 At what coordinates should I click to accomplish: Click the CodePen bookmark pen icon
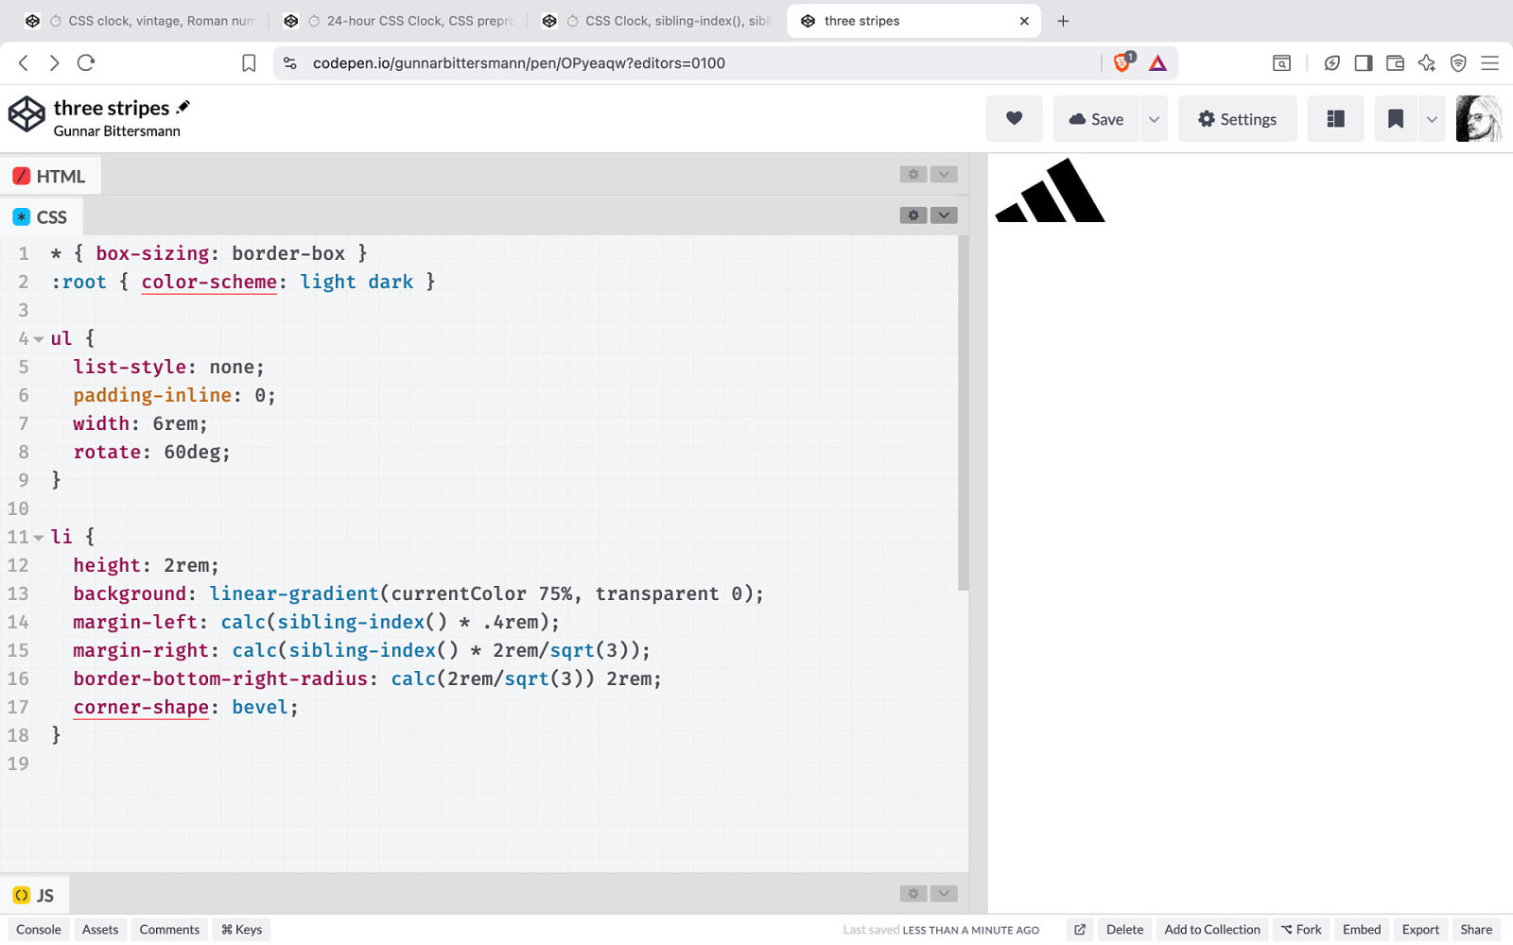pos(1395,119)
